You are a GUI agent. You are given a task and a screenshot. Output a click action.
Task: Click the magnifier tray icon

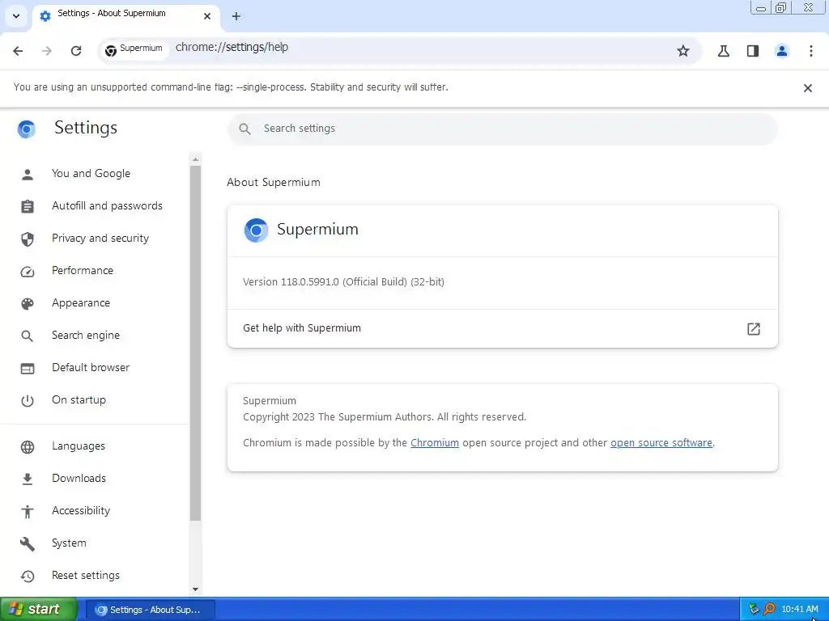tap(769, 610)
